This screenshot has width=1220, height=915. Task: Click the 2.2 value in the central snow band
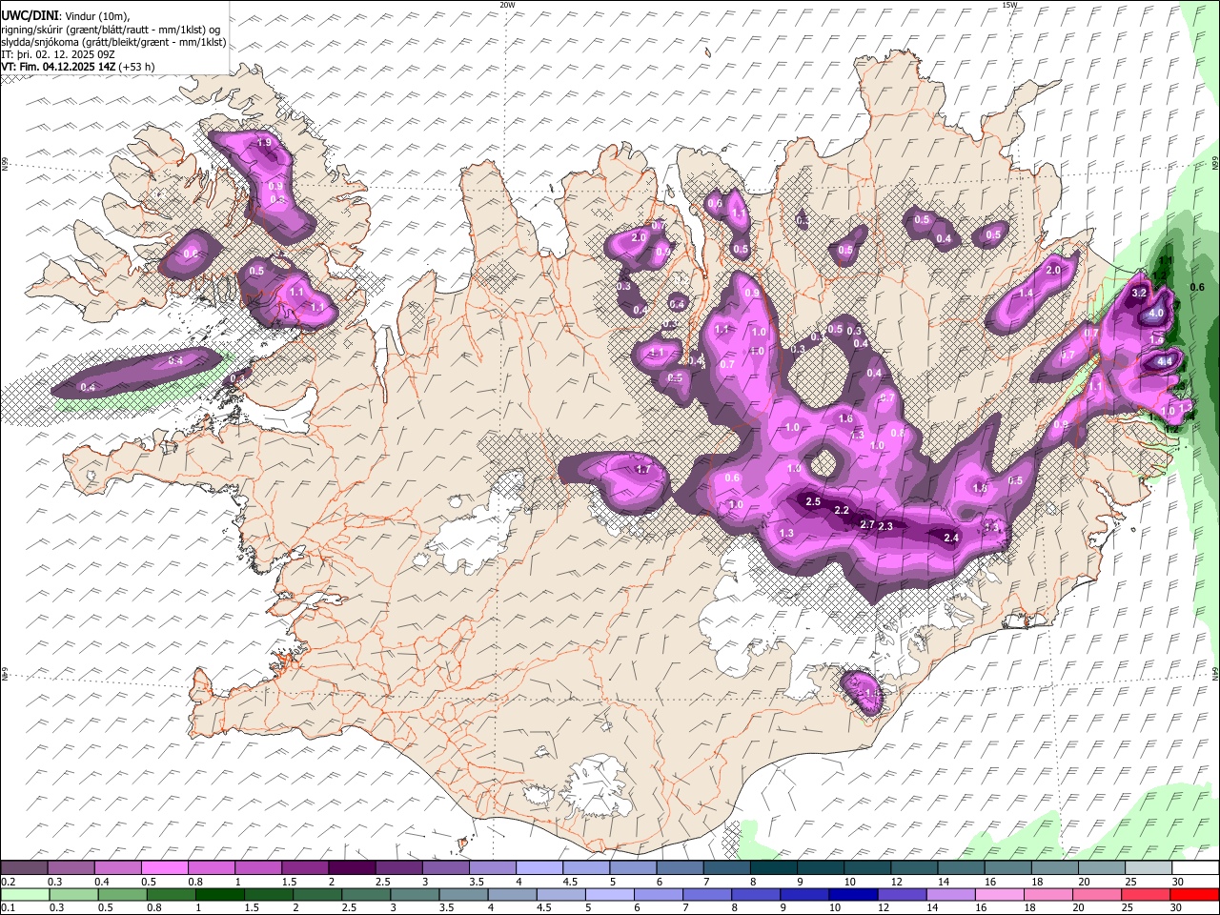pos(842,511)
